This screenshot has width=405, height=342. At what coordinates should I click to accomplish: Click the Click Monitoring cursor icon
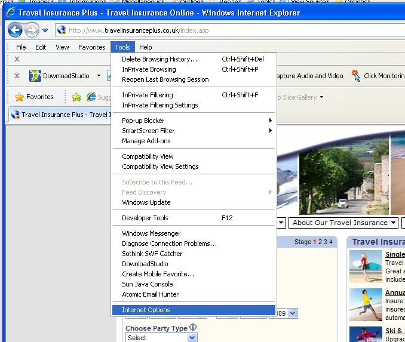(x=356, y=76)
